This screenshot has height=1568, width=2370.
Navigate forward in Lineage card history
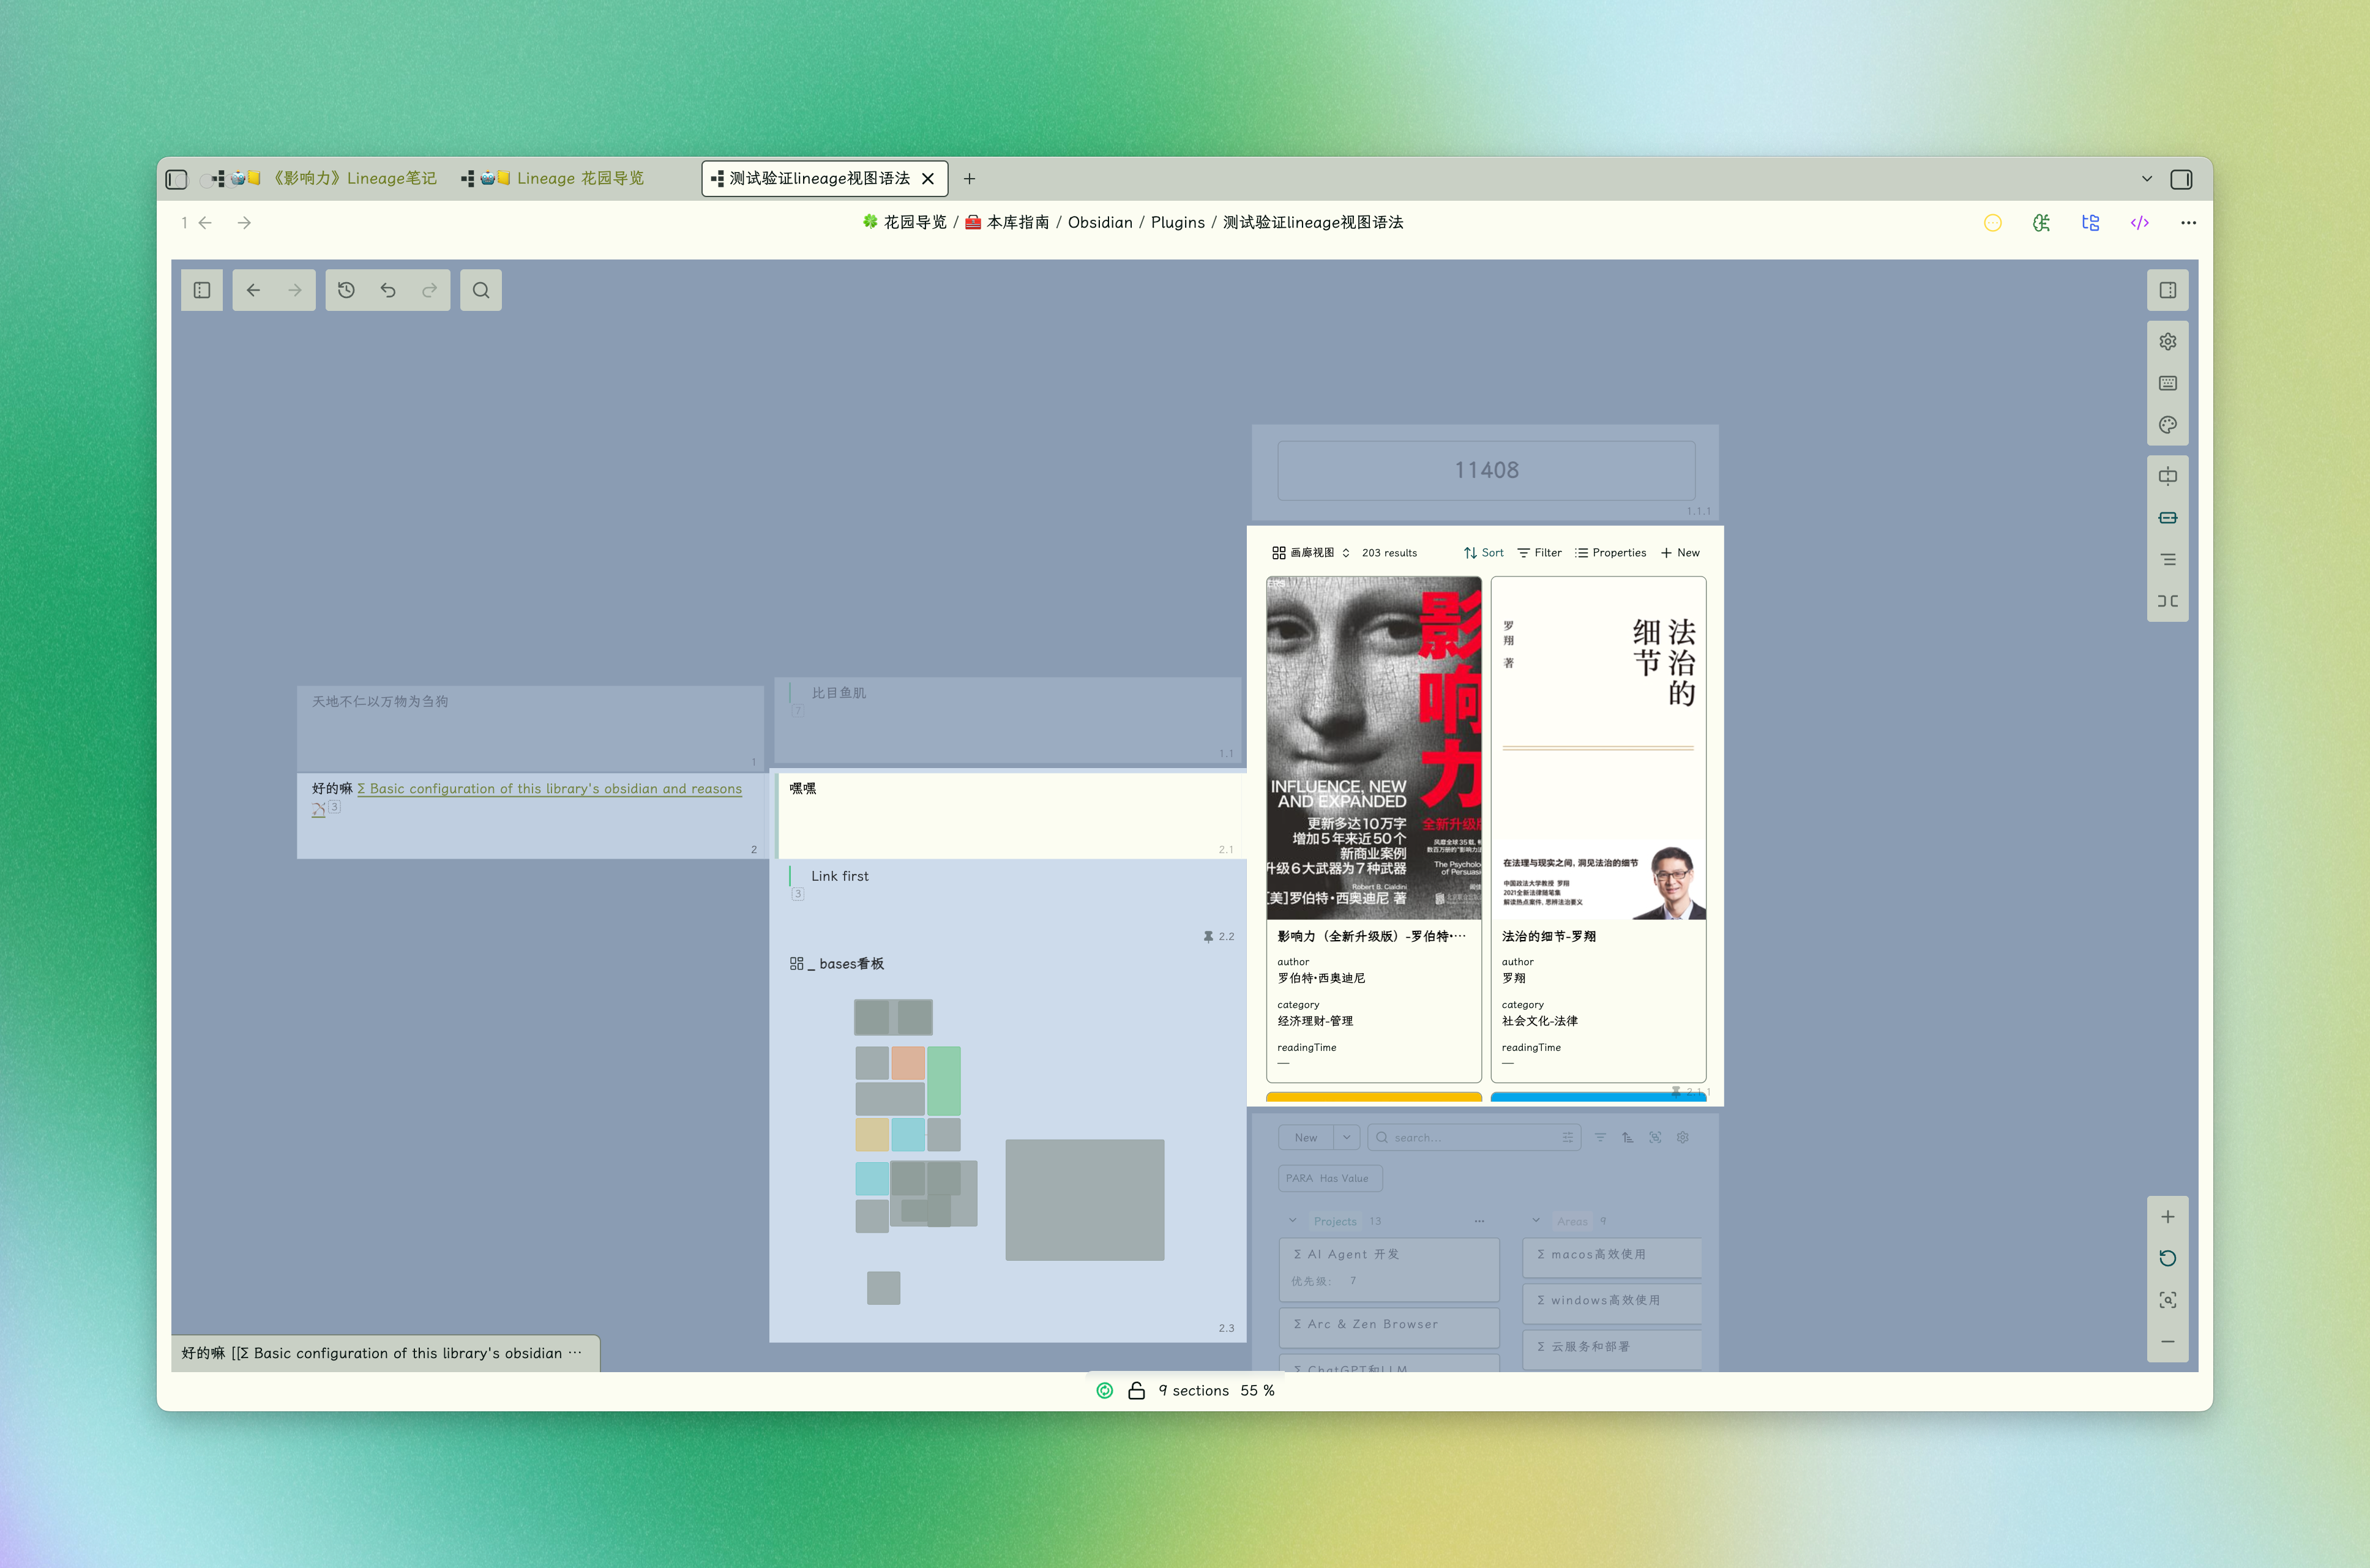(295, 290)
